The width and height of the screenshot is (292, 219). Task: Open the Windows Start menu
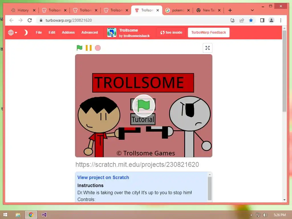tap(5, 215)
